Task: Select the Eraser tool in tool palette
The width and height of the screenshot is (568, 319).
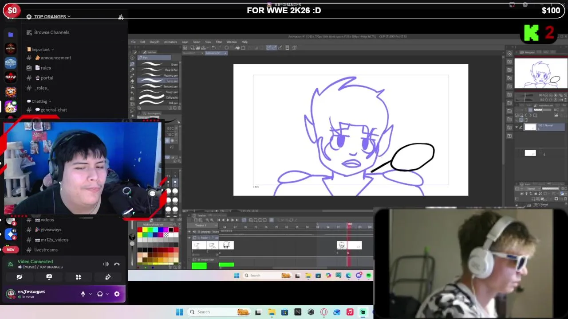Action: (x=132, y=81)
